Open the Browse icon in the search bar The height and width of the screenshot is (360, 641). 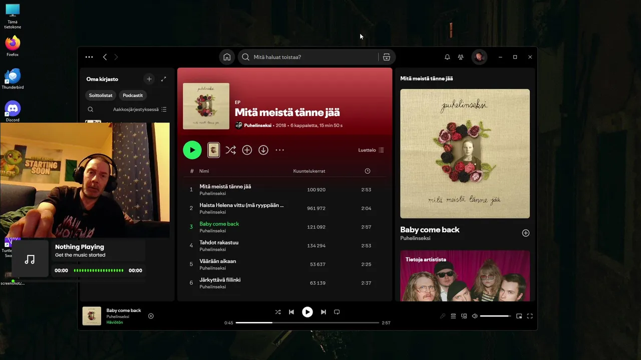[x=387, y=57]
